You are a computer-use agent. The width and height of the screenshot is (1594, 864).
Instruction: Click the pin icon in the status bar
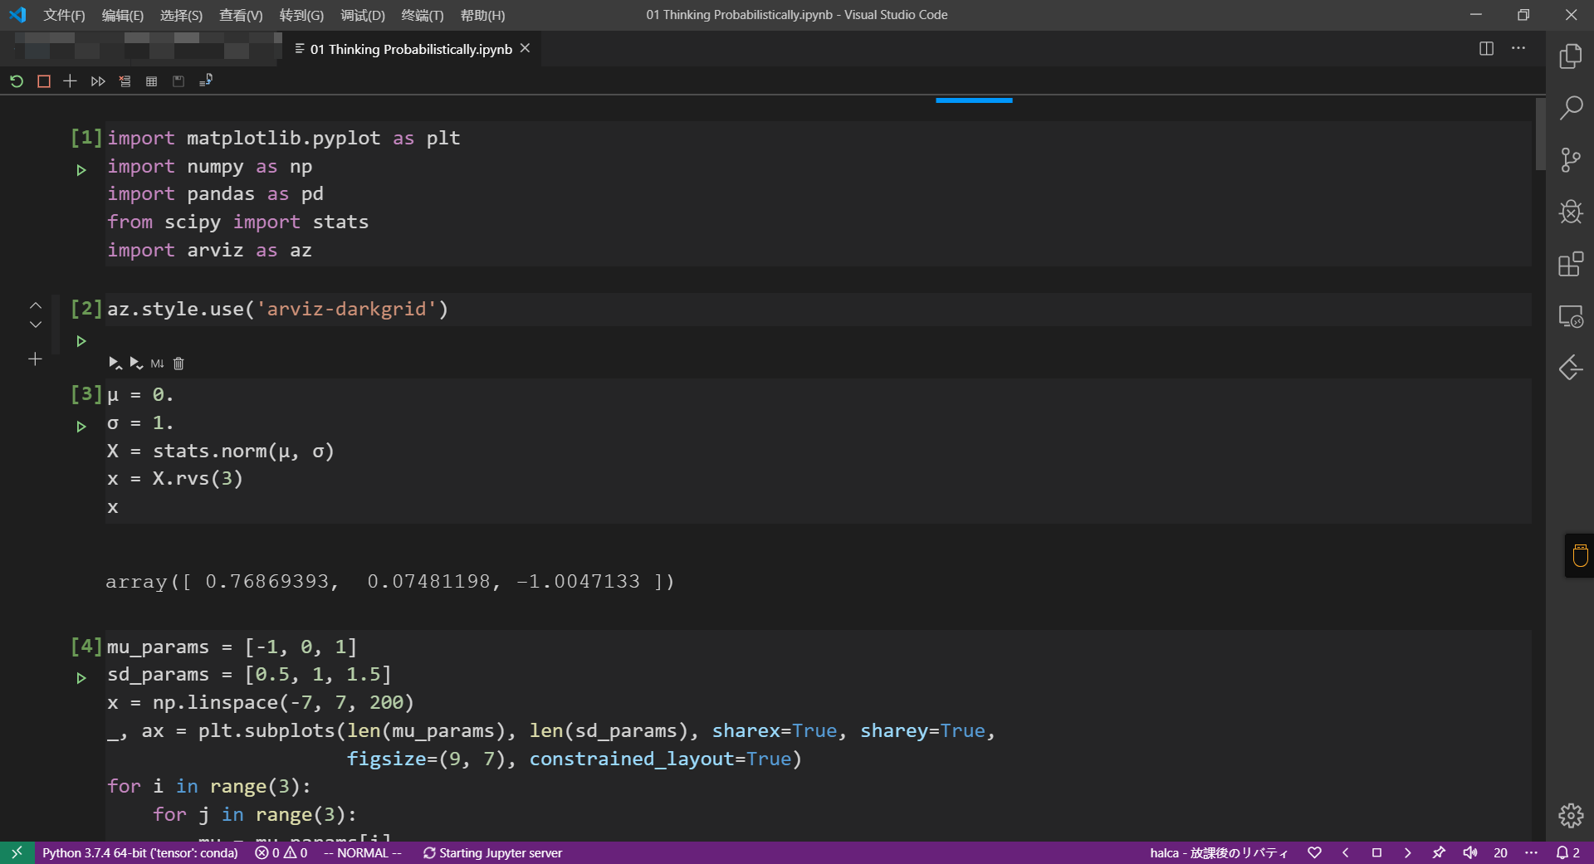(x=1439, y=852)
